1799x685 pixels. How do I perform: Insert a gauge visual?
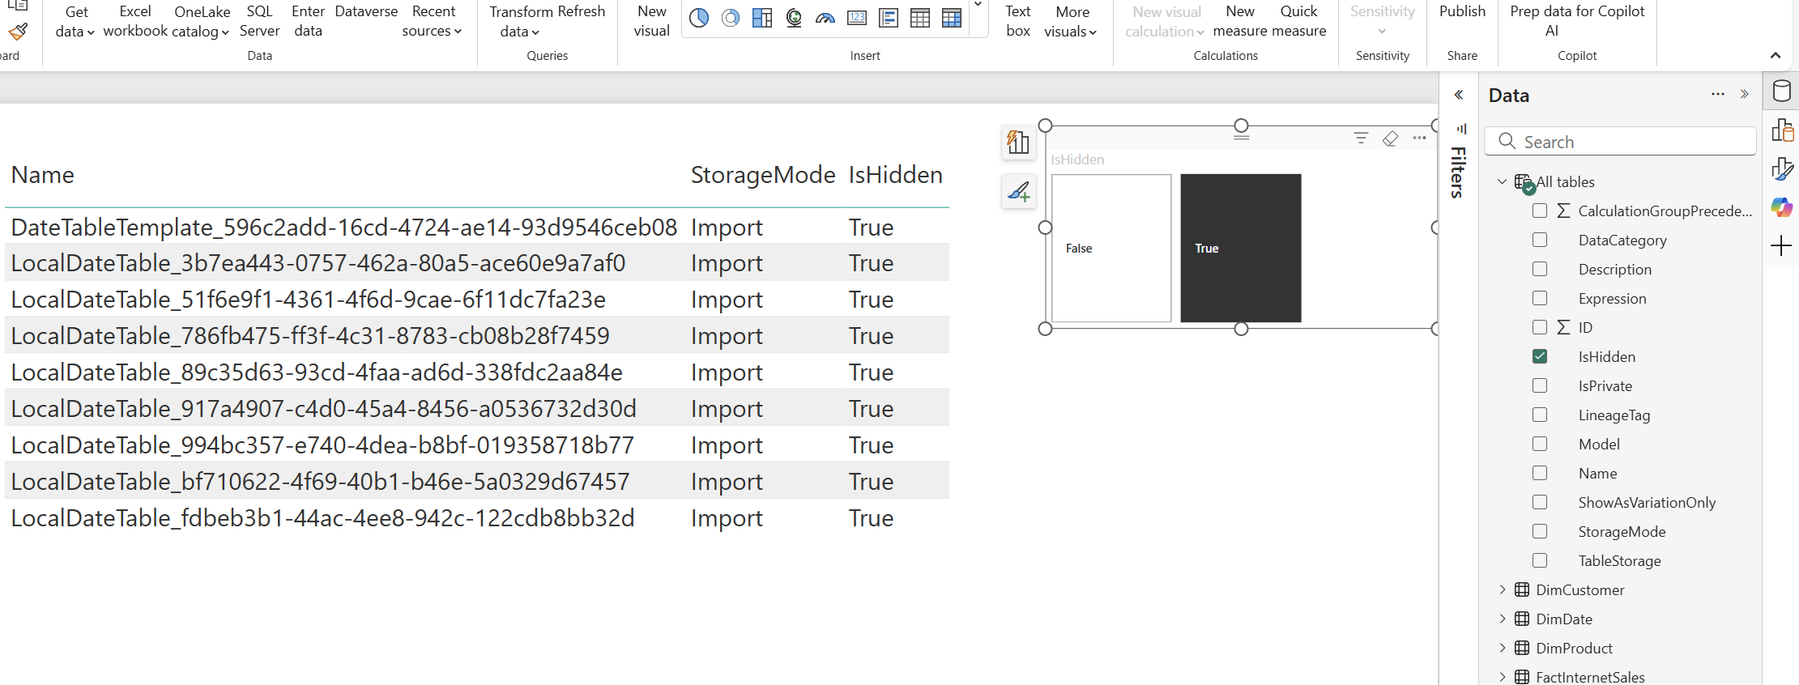825,18
